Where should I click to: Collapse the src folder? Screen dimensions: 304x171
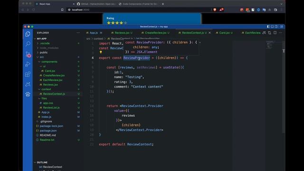[41, 57]
